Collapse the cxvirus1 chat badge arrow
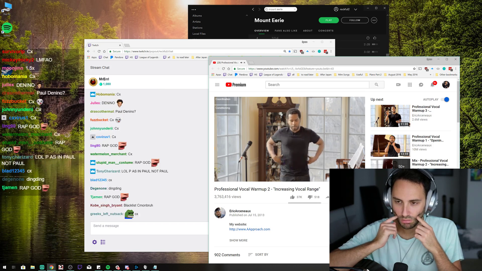 (93, 137)
